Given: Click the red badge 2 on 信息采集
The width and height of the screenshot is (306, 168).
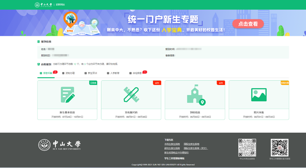Looking at the screenshot, I should (55, 72).
